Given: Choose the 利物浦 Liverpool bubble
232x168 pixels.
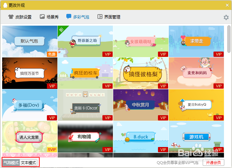Looking at the screenshot, I should pyautogui.click(x=85, y=137).
